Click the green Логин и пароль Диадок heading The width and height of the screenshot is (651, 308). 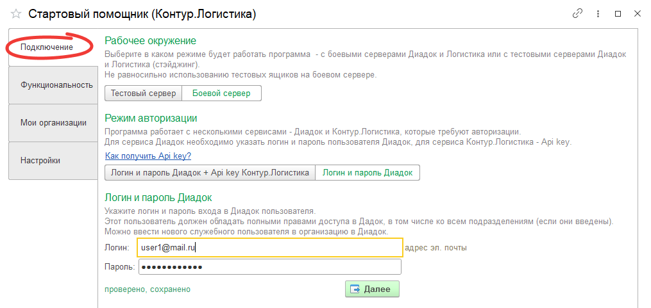click(x=158, y=197)
